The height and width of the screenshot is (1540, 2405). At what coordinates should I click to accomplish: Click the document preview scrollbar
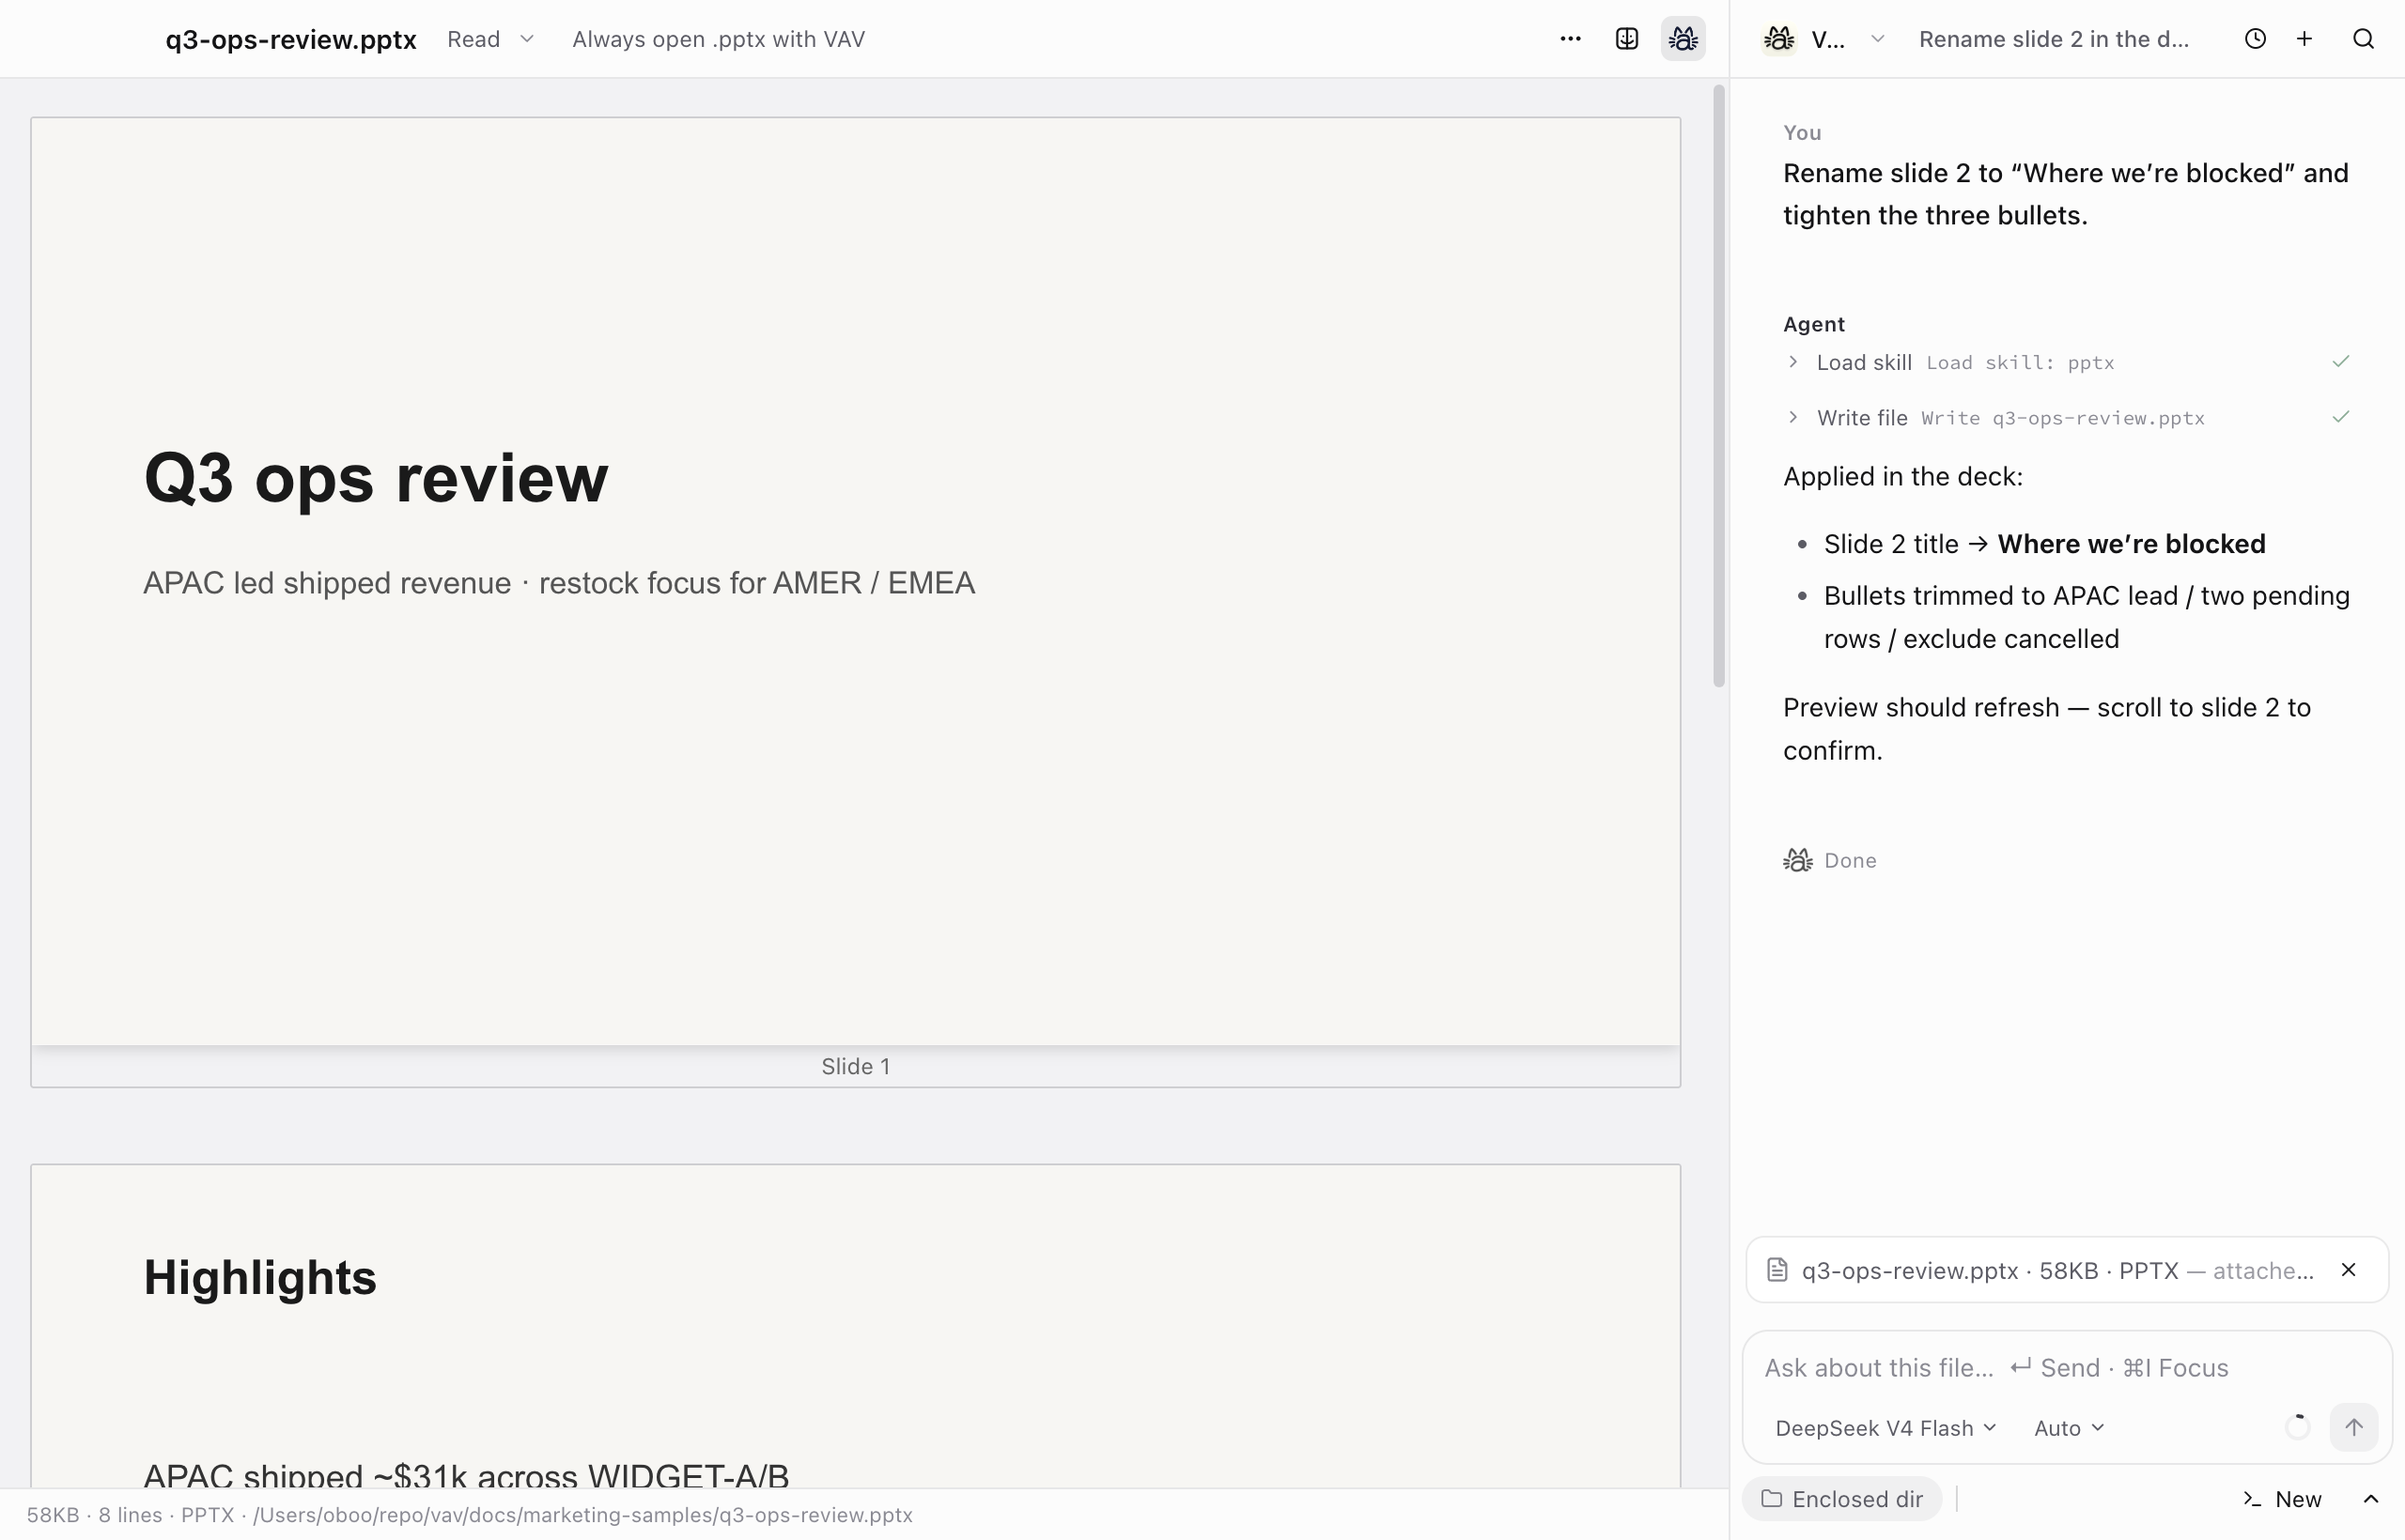click(1718, 387)
